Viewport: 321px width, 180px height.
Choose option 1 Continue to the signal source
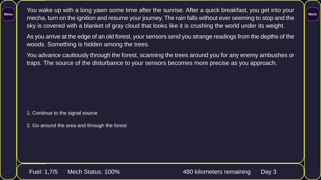click(x=62, y=113)
